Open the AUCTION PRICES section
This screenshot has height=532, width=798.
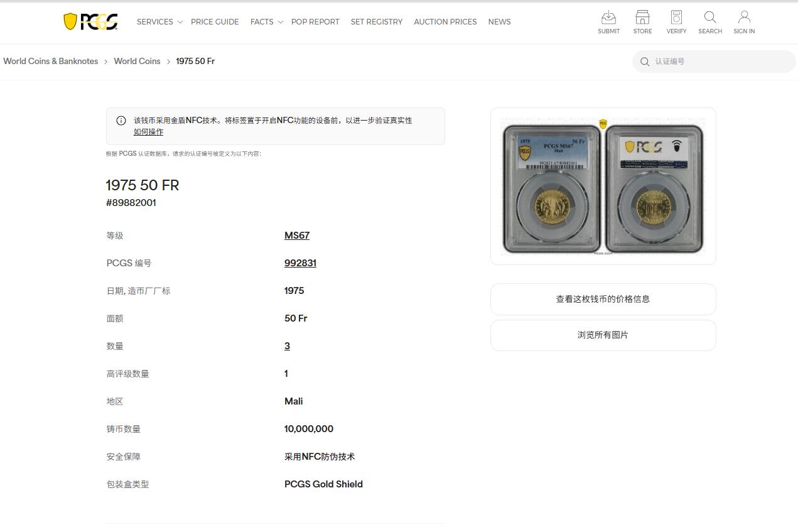[445, 21]
